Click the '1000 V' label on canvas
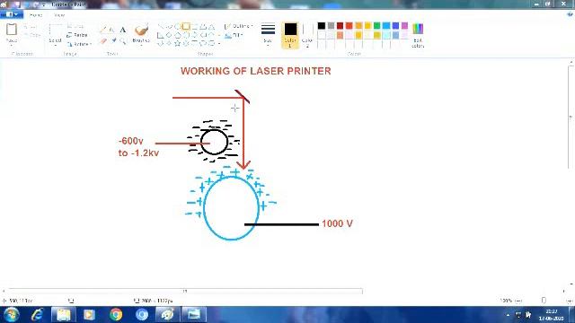 337,223
